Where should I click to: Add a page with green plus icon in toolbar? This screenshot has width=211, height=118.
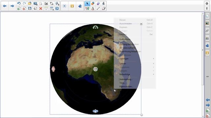pos(19,9)
